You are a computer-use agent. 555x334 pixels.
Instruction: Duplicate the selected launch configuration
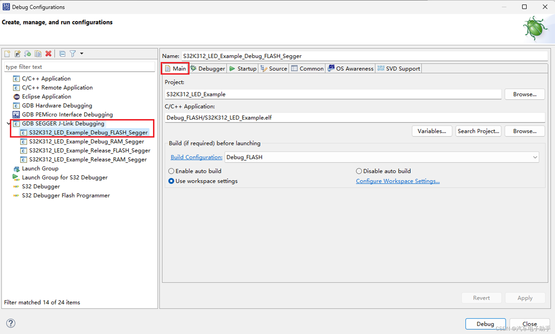click(38, 54)
